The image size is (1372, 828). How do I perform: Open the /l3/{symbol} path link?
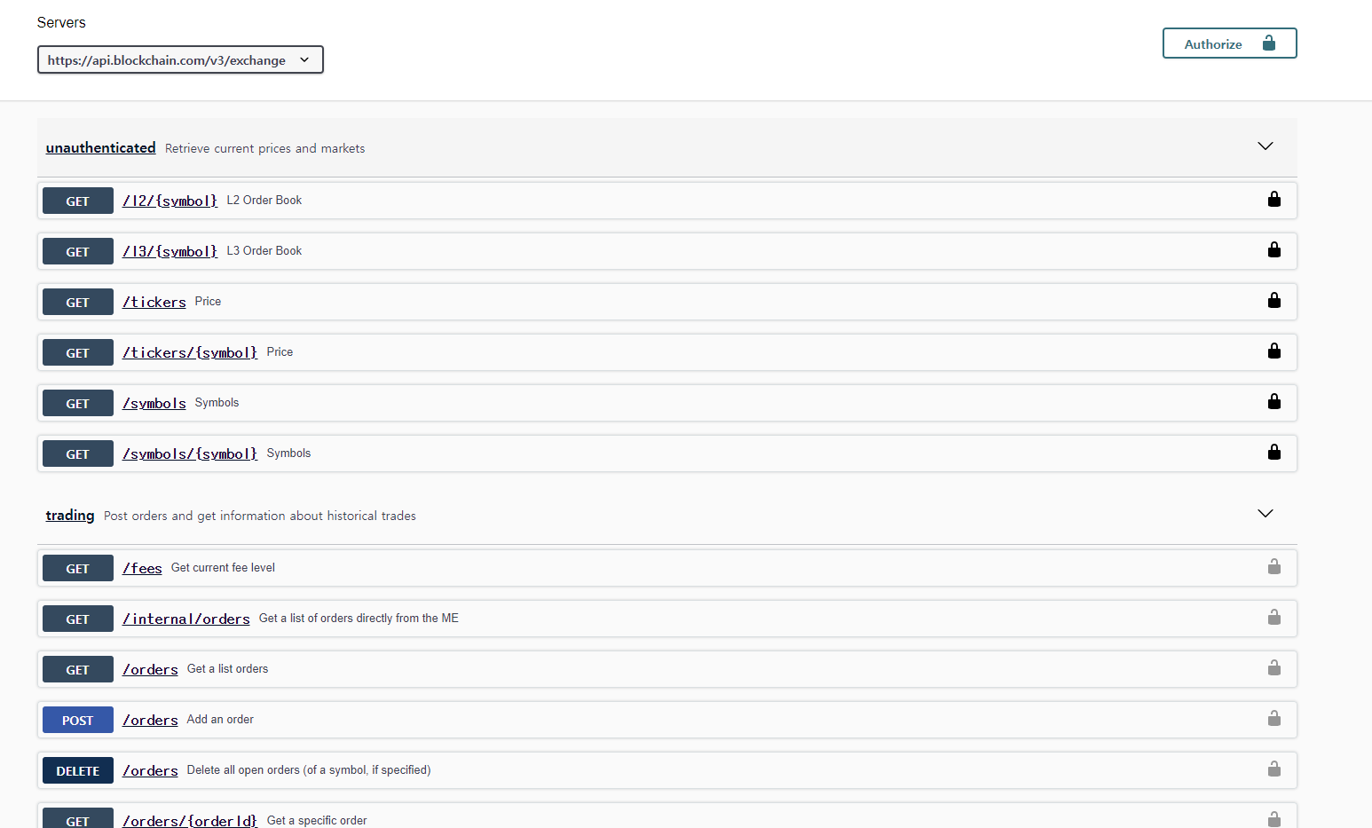coord(170,251)
